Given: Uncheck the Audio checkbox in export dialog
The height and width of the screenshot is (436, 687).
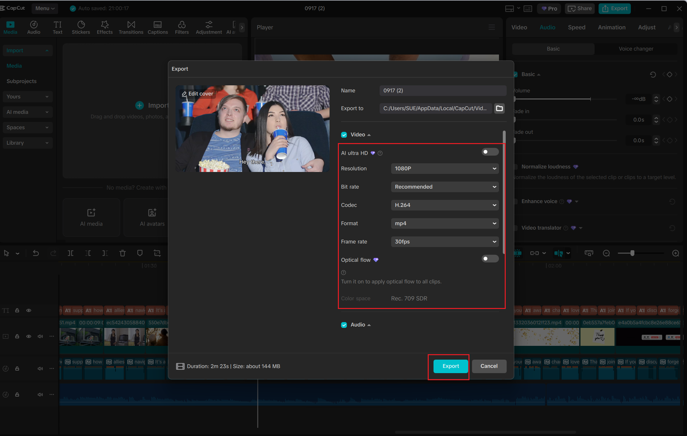Looking at the screenshot, I should tap(344, 325).
